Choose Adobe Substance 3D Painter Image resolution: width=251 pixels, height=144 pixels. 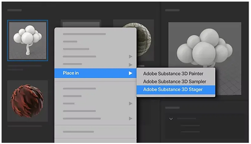pos(173,74)
